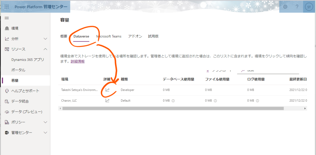Click info icon beside Charon database usage
316x155 pixels.
click(173, 101)
